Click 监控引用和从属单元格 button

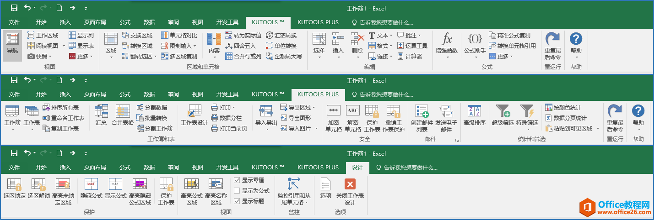[294, 191]
